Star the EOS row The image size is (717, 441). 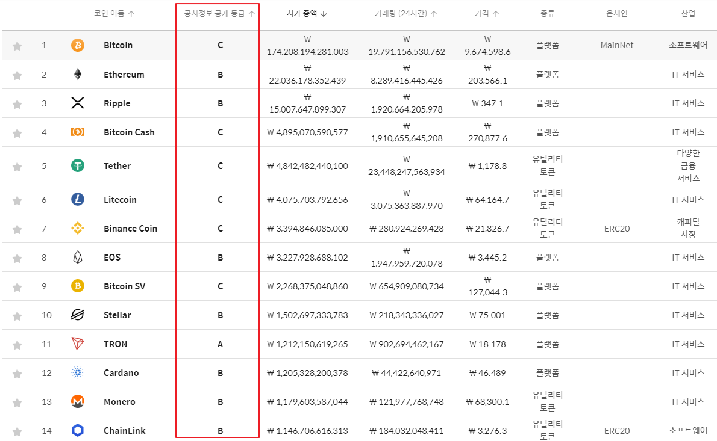(17, 258)
